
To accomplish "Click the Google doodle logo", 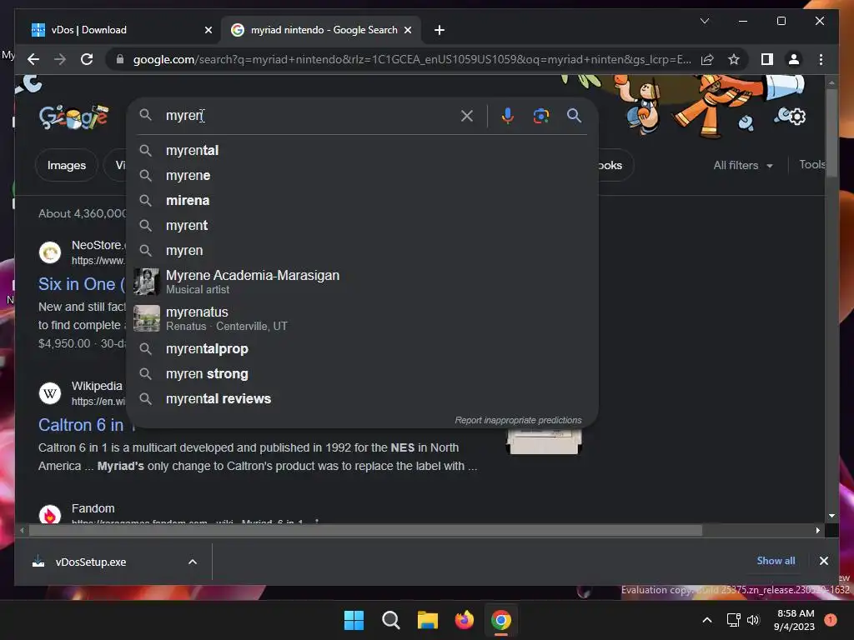I will 73,116.
